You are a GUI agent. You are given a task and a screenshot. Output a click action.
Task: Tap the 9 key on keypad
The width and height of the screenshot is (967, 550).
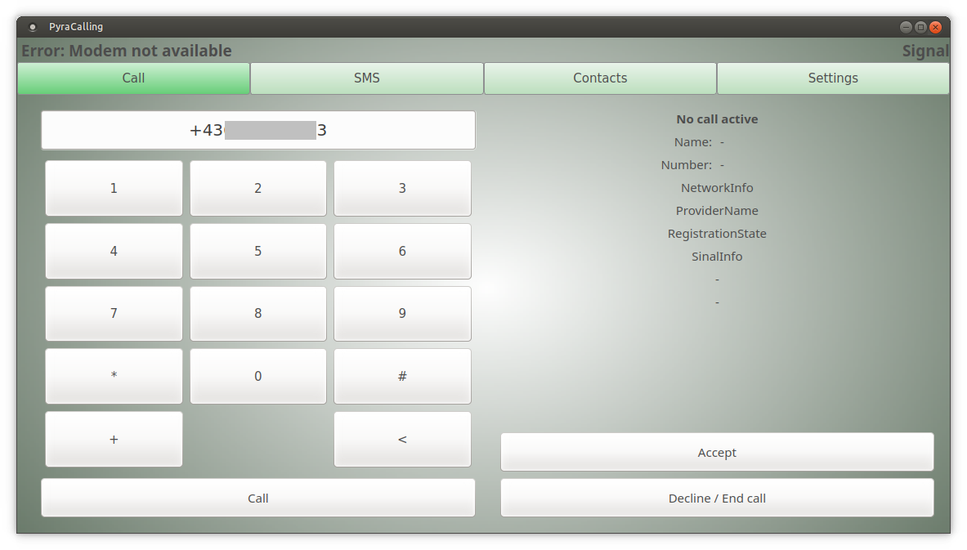click(402, 314)
